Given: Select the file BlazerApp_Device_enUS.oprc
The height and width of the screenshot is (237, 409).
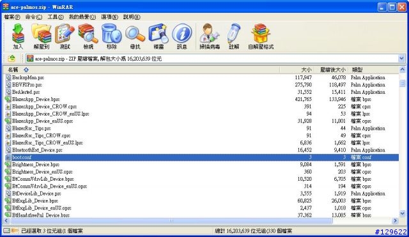Looking at the screenshot, I should [x=43, y=121].
